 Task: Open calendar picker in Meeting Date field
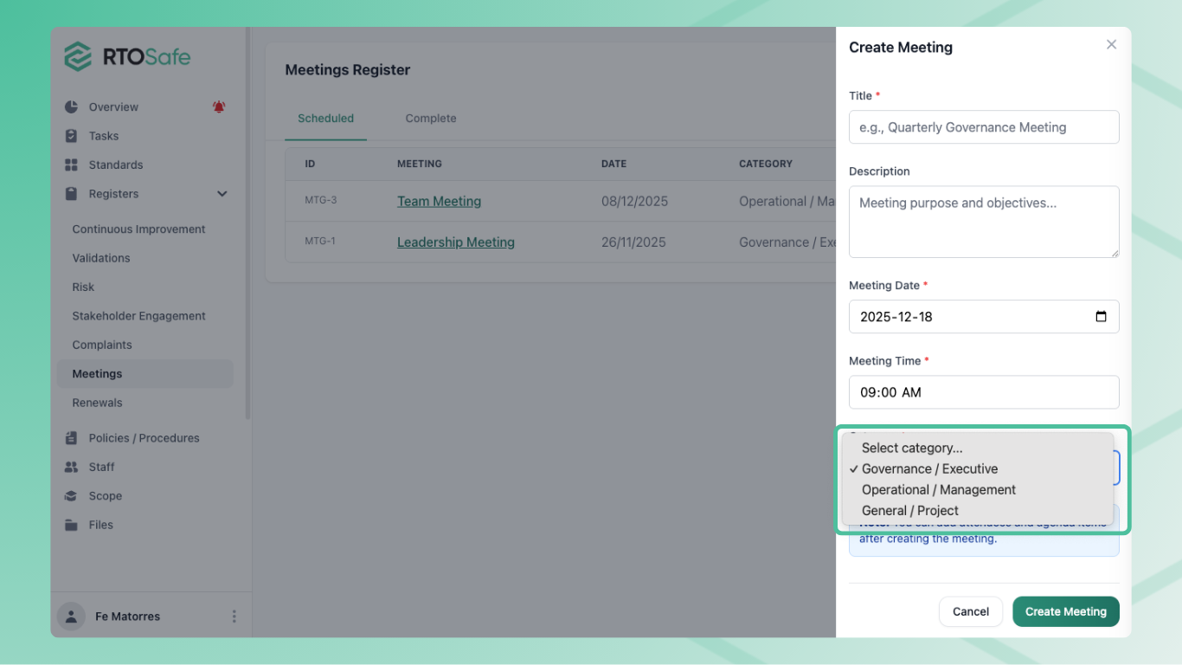point(1101,317)
